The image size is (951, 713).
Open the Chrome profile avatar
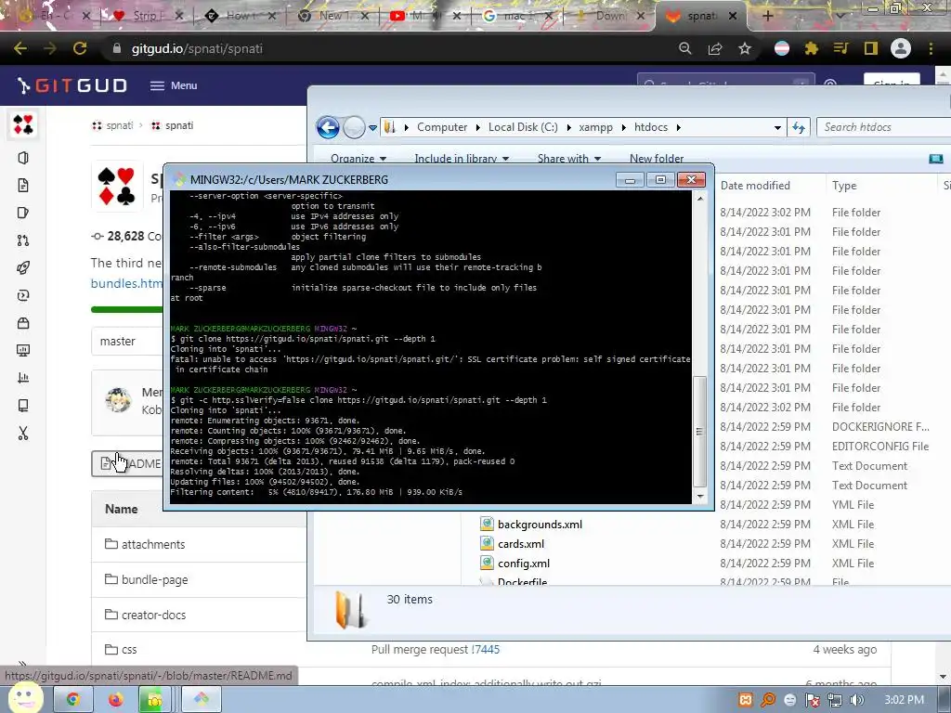[901, 48]
